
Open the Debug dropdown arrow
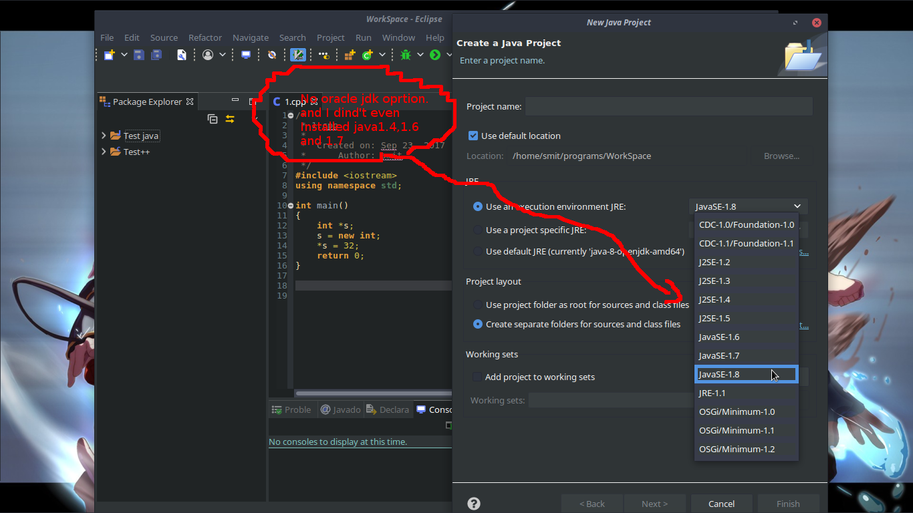(x=420, y=55)
